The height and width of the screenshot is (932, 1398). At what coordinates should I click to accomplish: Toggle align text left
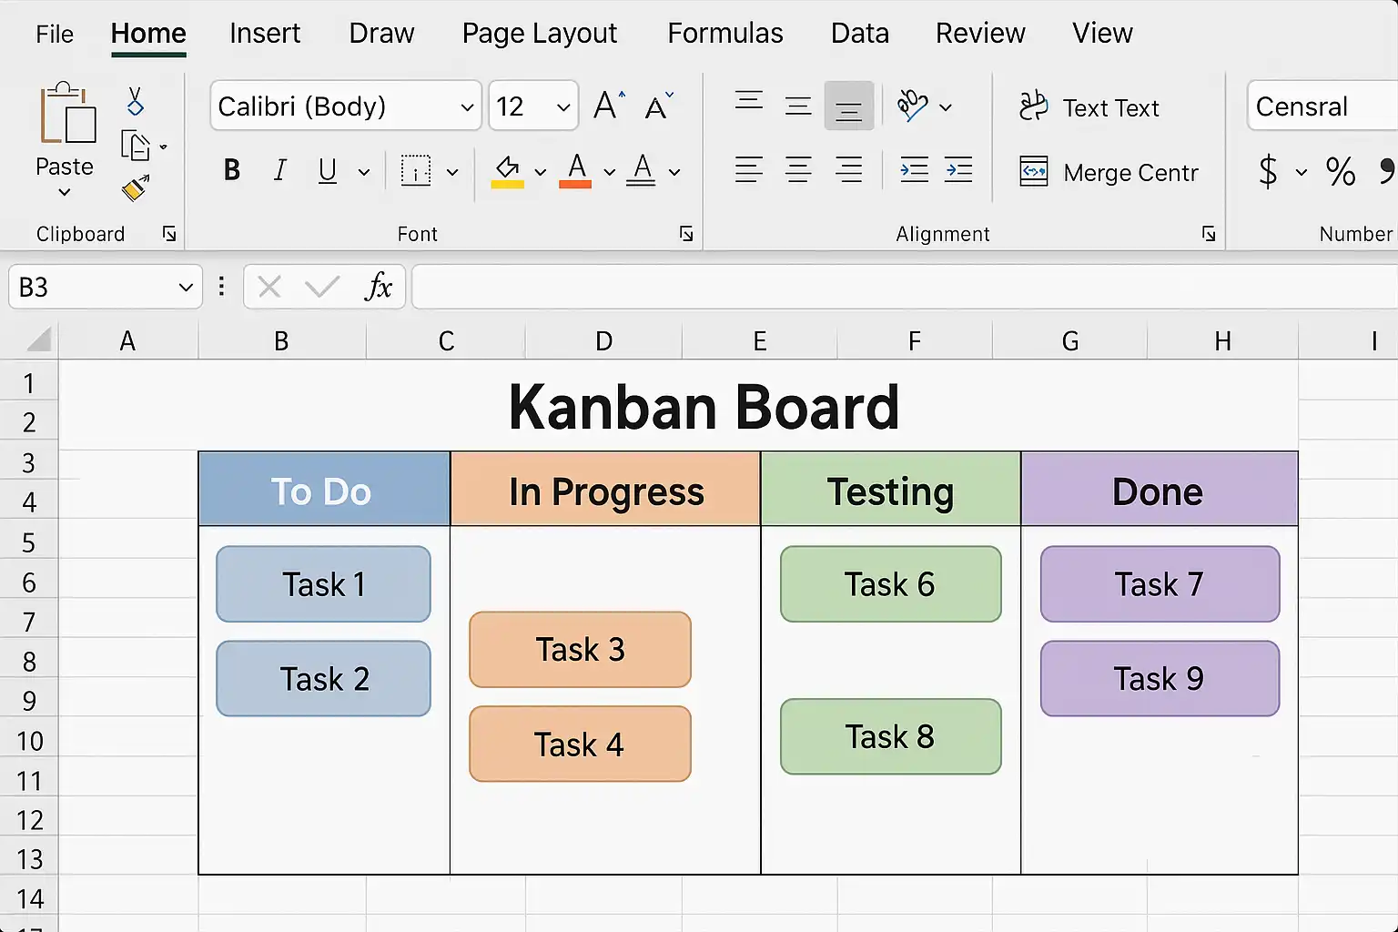pos(749,170)
